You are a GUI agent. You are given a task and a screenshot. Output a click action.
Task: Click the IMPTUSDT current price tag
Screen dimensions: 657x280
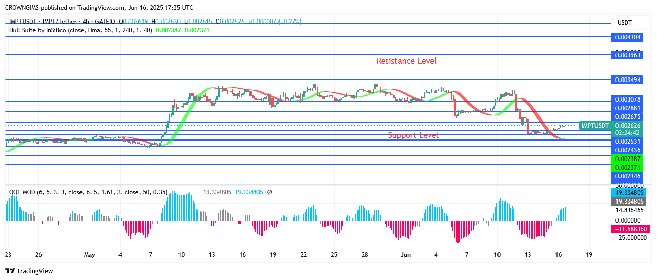(595, 126)
